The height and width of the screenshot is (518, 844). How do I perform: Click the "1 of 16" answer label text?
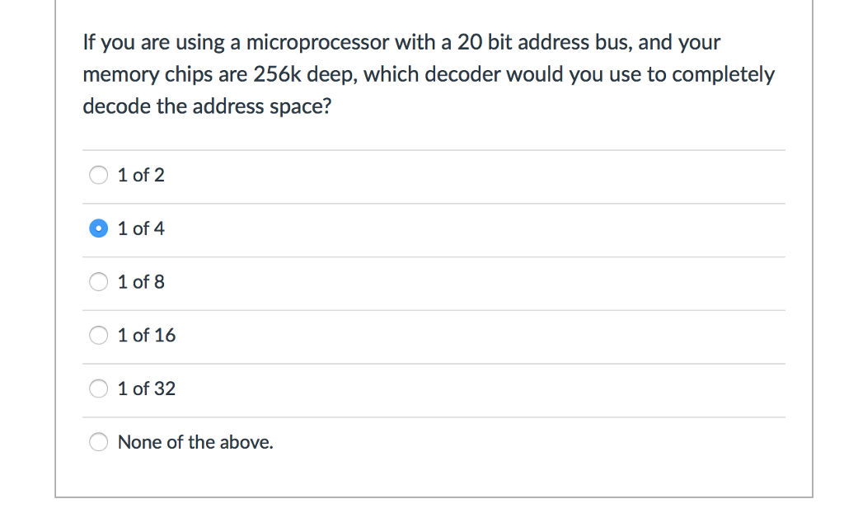pyautogui.click(x=147, y=335)
